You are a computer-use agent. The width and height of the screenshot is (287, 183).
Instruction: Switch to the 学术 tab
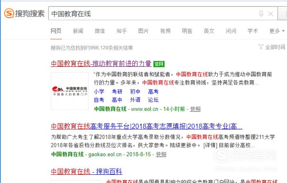253,31
